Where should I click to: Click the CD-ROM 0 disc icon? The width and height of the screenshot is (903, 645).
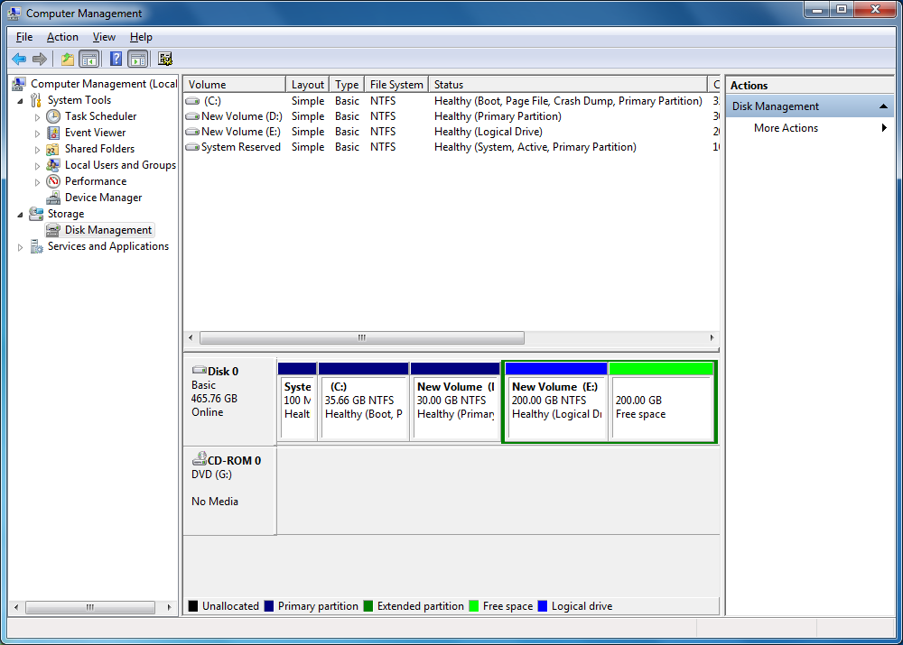pos(200,458)
